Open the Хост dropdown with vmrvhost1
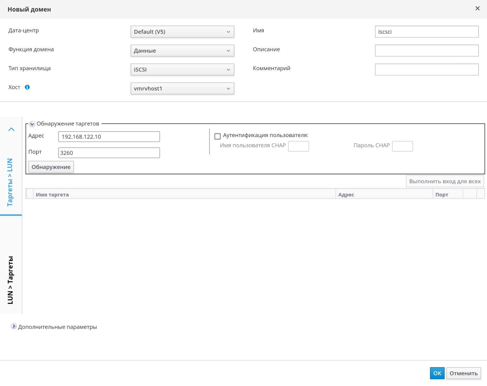The height and width of the screenshot is (386, 487). pyautogui.click(x=182, y=89)
